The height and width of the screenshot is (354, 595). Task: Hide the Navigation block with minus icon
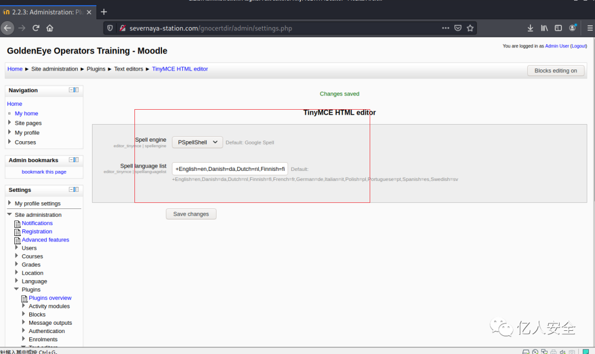(71, 90)
